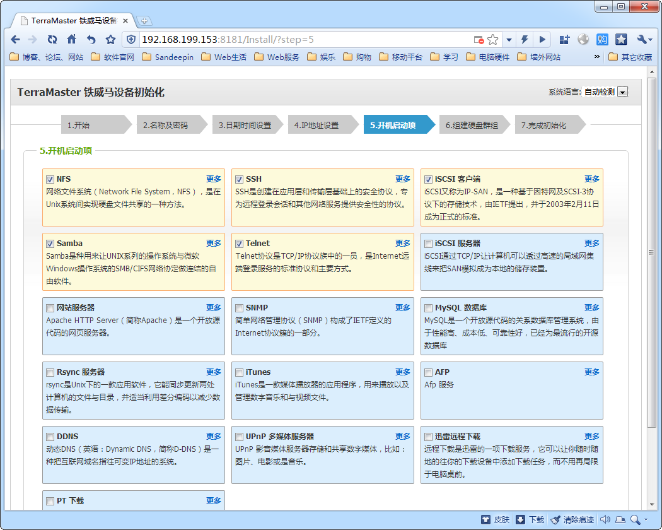Bookmark this page with the address bar star

(493, 40)
